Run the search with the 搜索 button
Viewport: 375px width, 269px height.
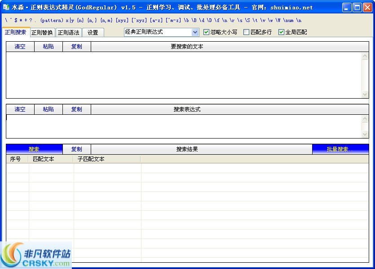[x=34, y=149]
